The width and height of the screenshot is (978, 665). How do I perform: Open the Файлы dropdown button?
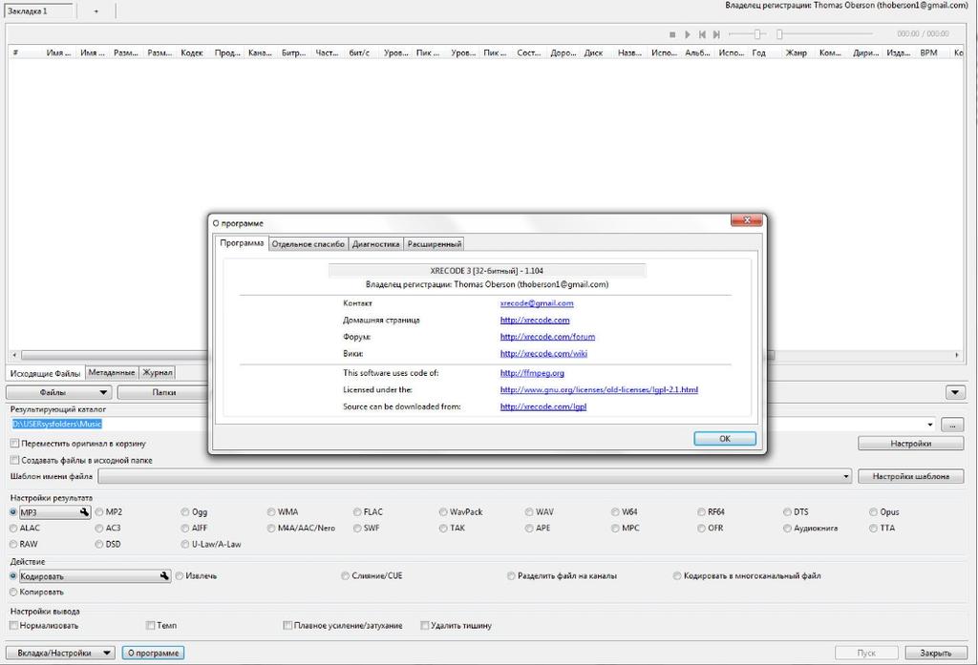[58, 393]
